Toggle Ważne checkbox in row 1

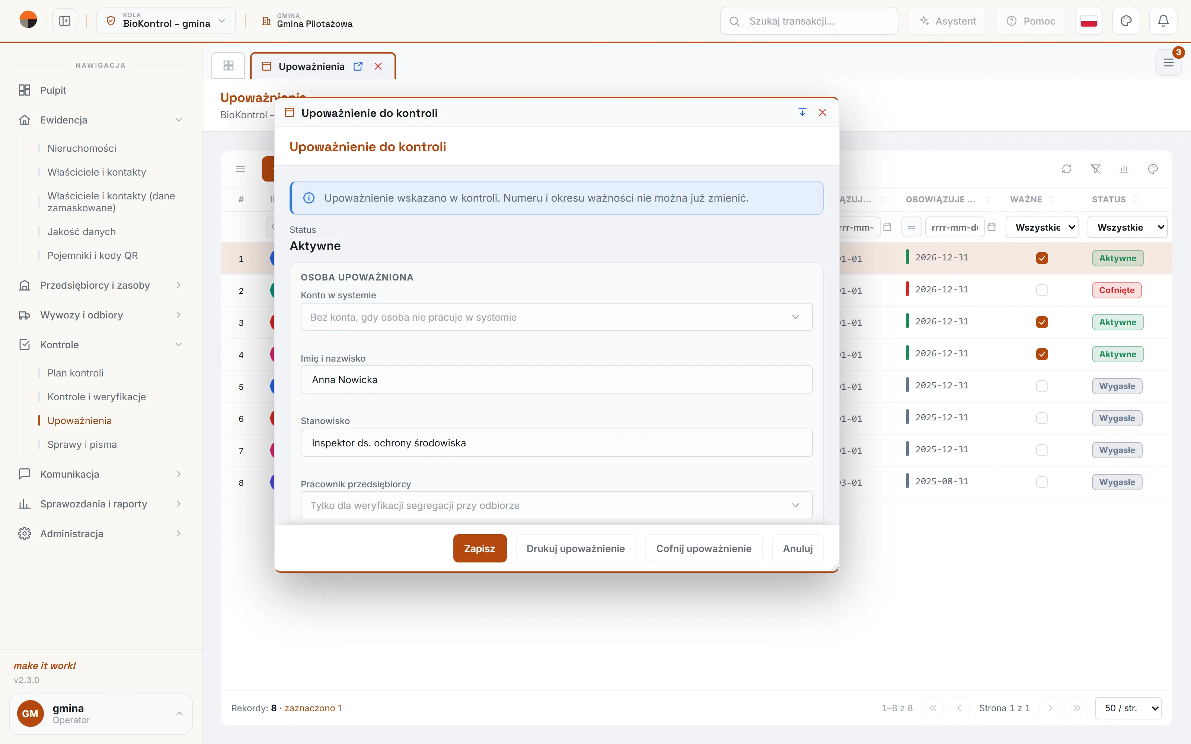click(1042, 258)
